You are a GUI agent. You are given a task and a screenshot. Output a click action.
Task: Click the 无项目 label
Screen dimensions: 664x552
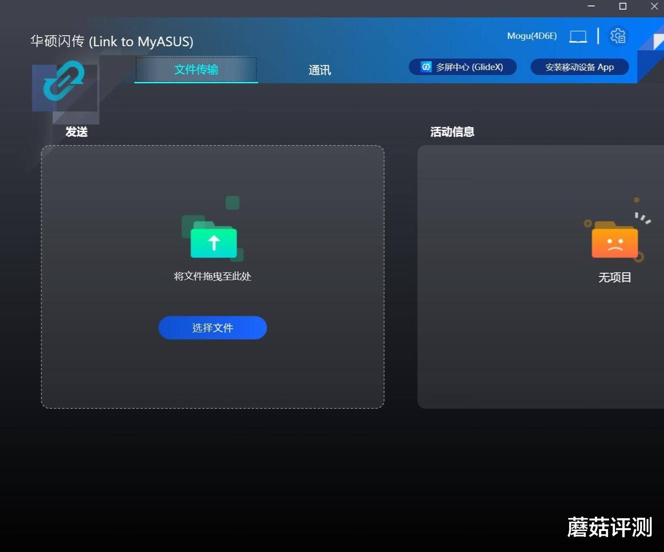tap(615, 277)
